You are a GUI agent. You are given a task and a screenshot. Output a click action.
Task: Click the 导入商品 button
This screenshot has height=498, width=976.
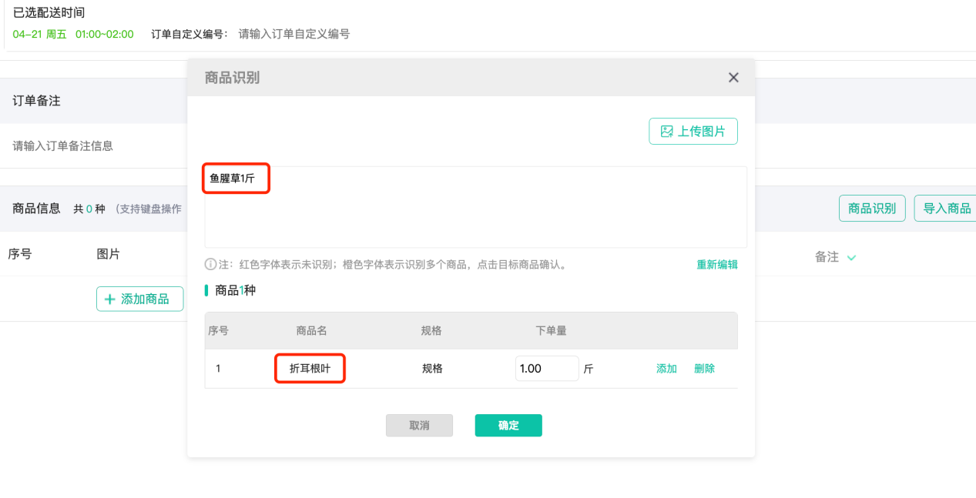click(946, 209)
